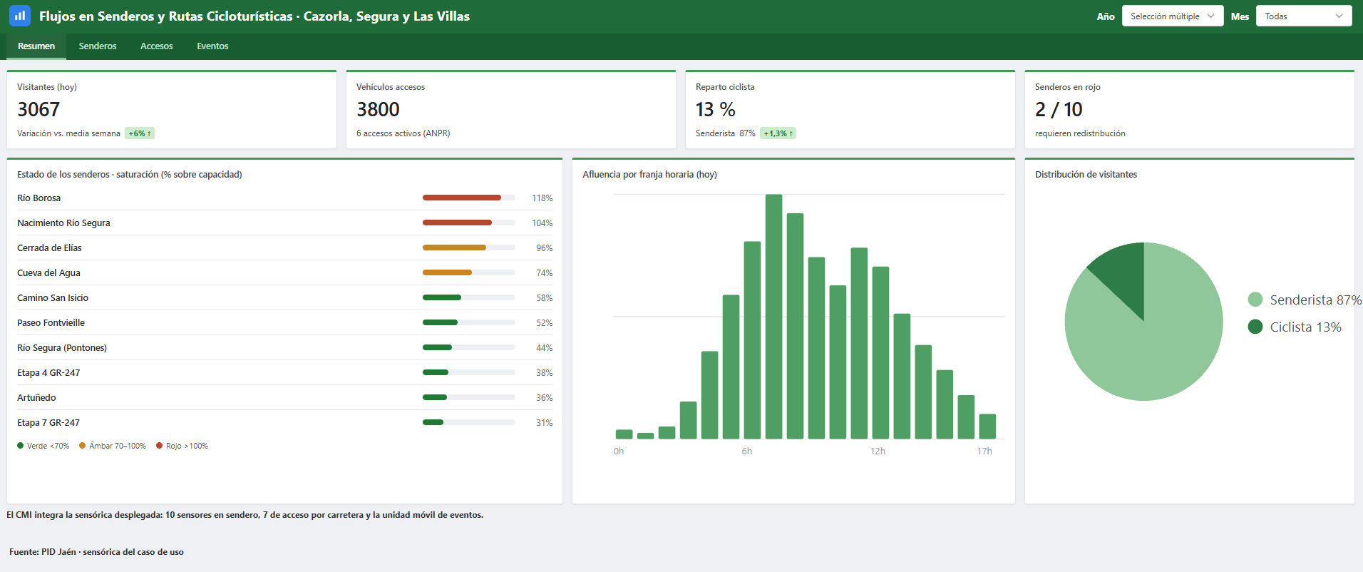Click the Ámbar 70–100% legend dot
The image size is (1363, 572).
pos(83,446)
